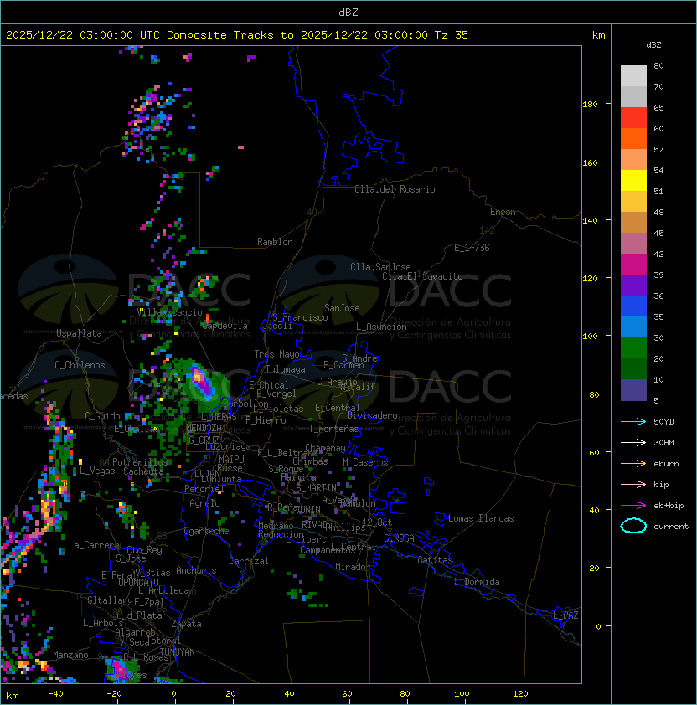697x705 pixels.
Task: Click the bip pink arrow legend icon
Action: (633, 484)
